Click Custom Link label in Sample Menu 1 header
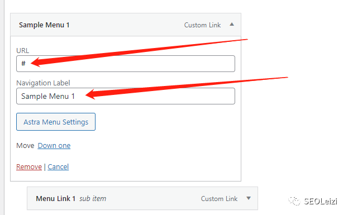 point(202,25)
